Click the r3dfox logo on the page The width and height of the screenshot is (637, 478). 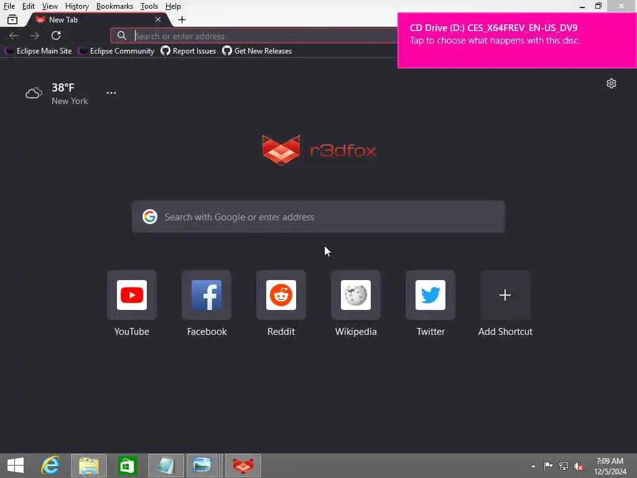pos(319,151)
